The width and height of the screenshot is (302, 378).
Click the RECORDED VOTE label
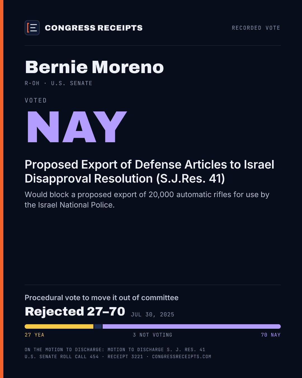pos(256,28)
